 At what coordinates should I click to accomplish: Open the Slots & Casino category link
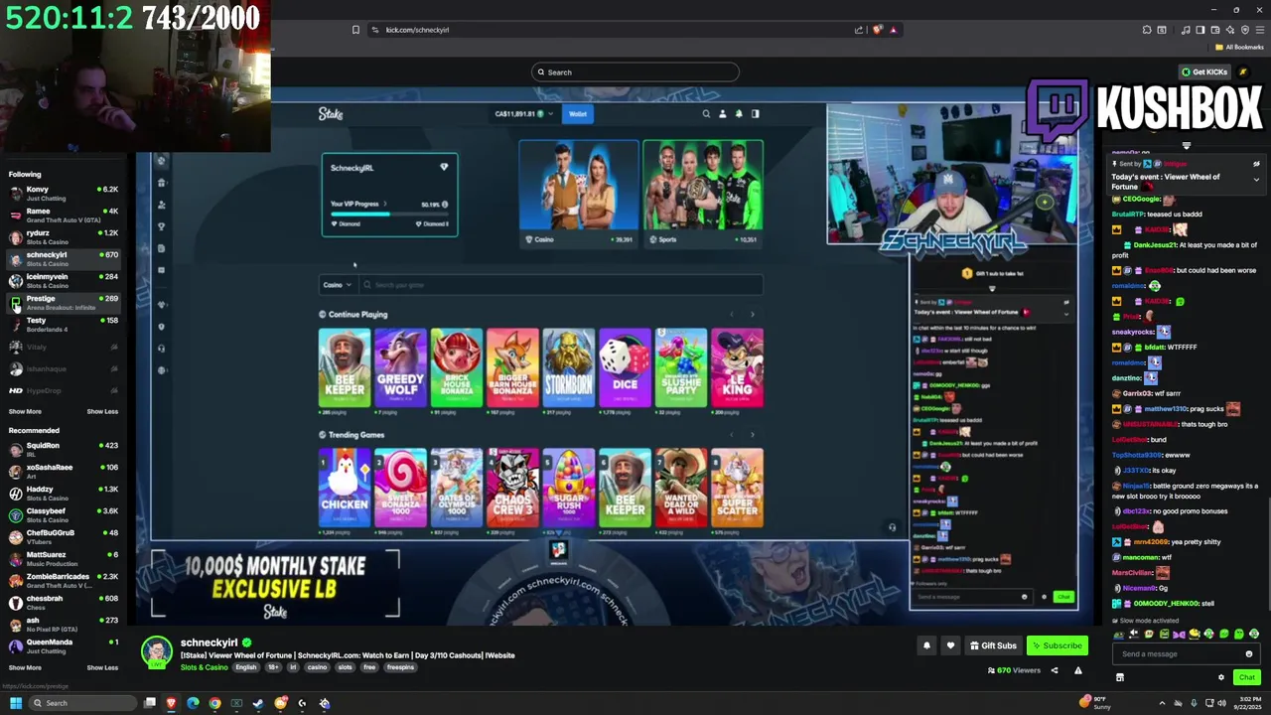click(x=204, y=667)
